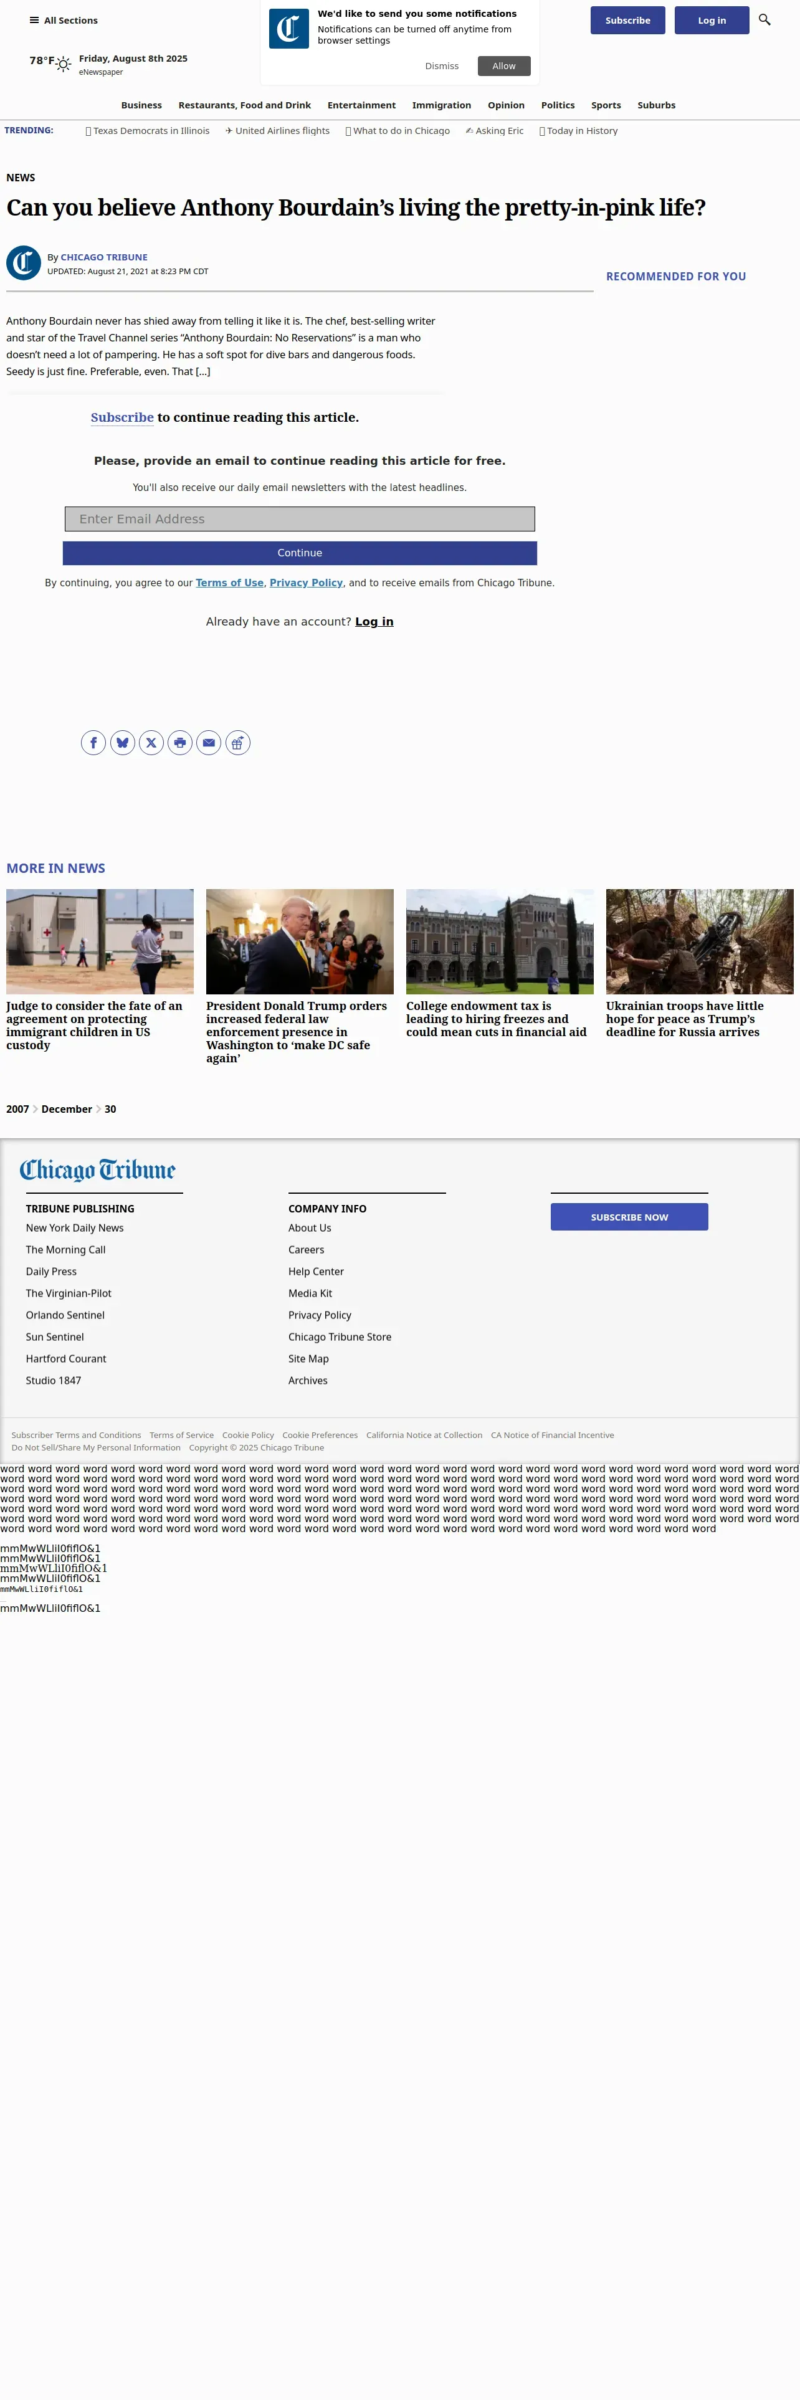The width and height of the screenshot is (800, 2400).
Task: Dismiss the notifications prompt
Action: tap(442, 66)
